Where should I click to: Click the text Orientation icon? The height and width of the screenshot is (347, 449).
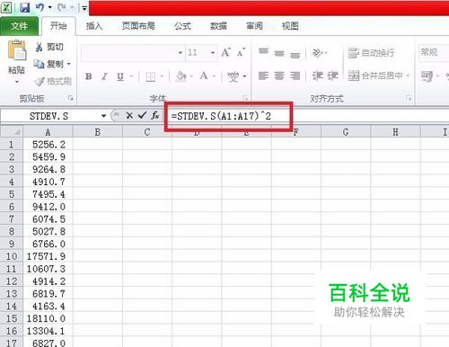pos(317,53)
